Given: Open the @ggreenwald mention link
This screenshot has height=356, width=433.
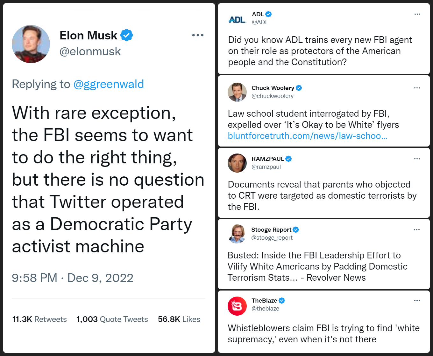Looking at the screenshot, I should [x=109, y=84].
